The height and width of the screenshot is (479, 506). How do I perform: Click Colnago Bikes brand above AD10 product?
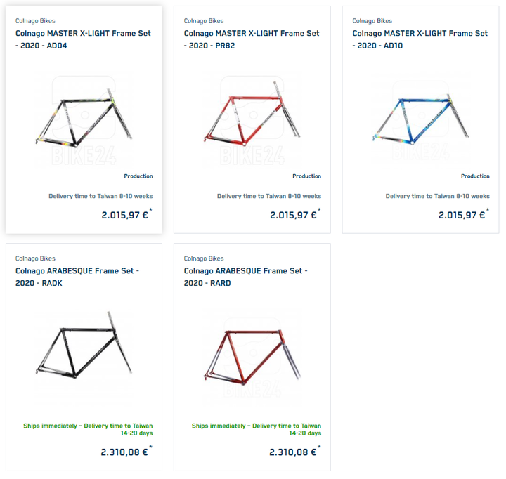(x=372, y=21)
